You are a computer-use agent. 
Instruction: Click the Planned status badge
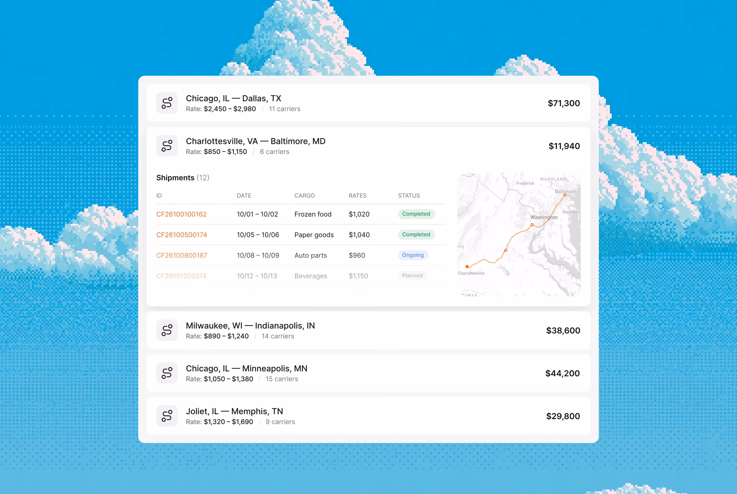[412, 276]
